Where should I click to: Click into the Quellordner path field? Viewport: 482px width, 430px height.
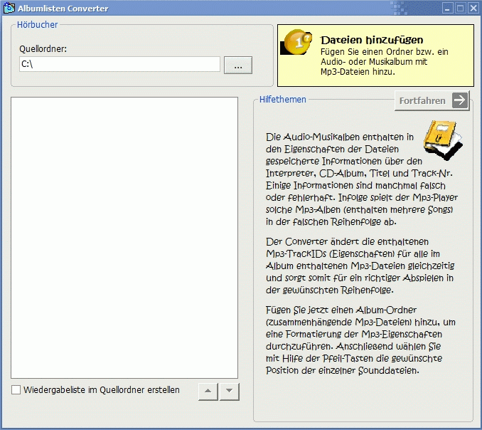(119, 65)
